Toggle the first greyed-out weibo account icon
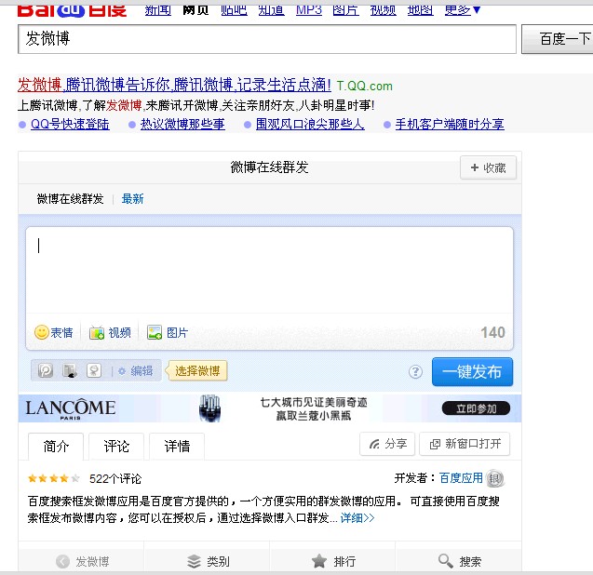This screenshot has width=593, height=575. pos(46,370)
